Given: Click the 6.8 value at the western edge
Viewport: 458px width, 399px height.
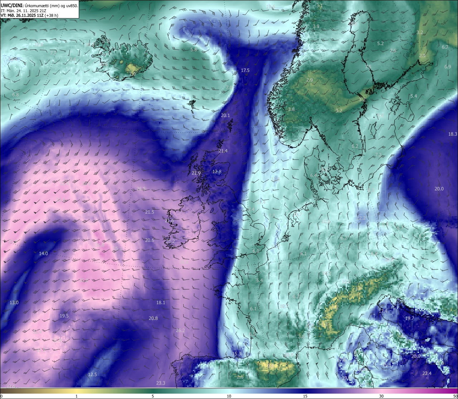Looking at the screenshot, I should click(15, 95).
